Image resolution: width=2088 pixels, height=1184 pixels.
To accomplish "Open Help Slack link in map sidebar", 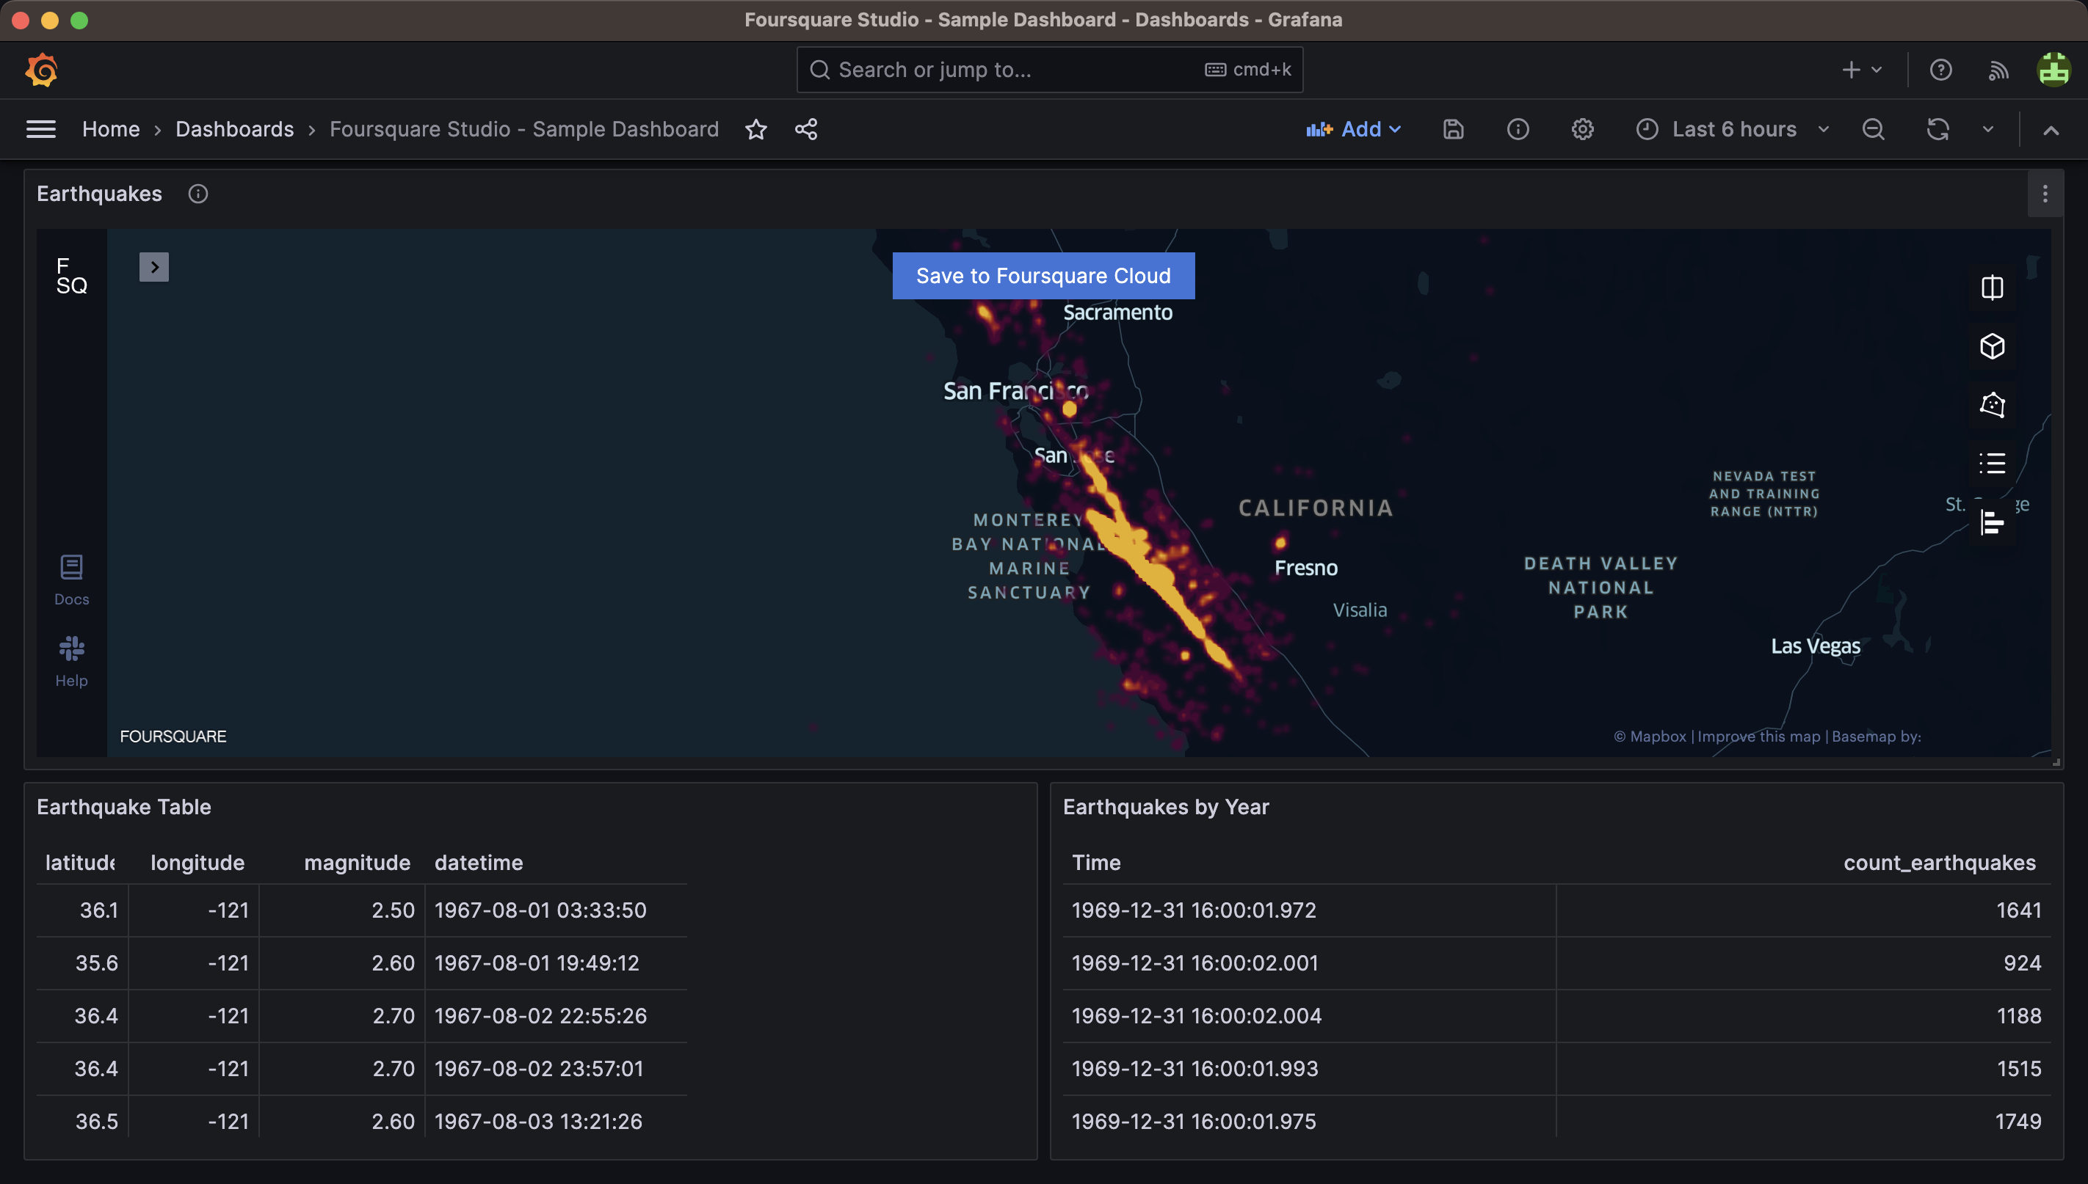I will [x=72, y=661].
